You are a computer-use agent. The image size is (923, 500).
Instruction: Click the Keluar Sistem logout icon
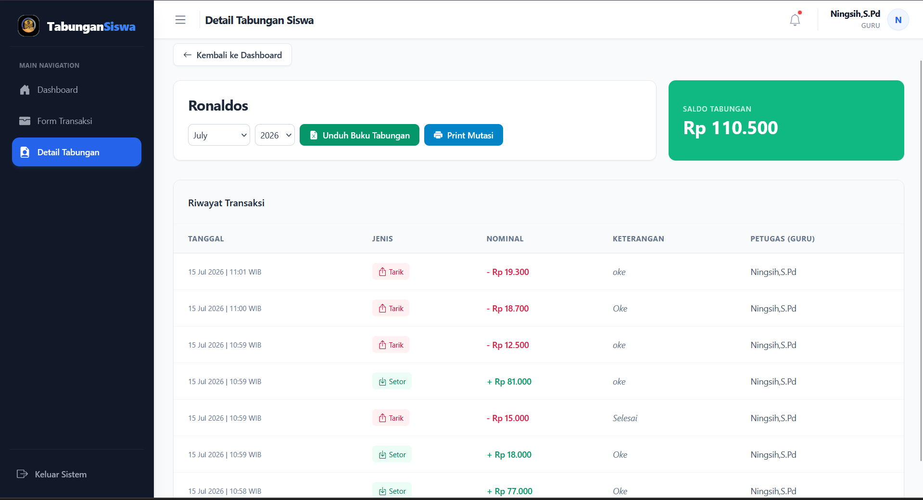(22, 474)
